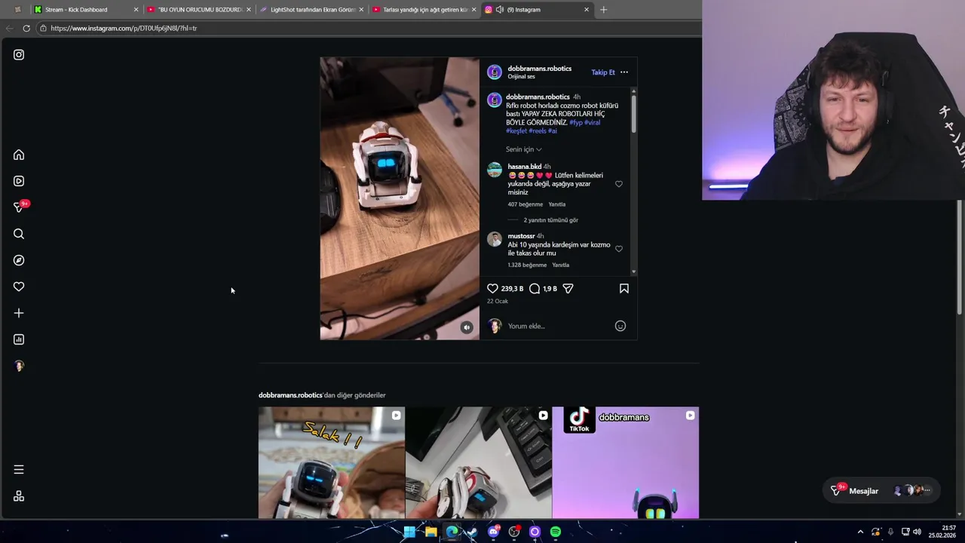Viewport: 965px width, 543px height.
Task: Save the post with bookmark icon
Action: pyautogui.click(x=624, y=288)
